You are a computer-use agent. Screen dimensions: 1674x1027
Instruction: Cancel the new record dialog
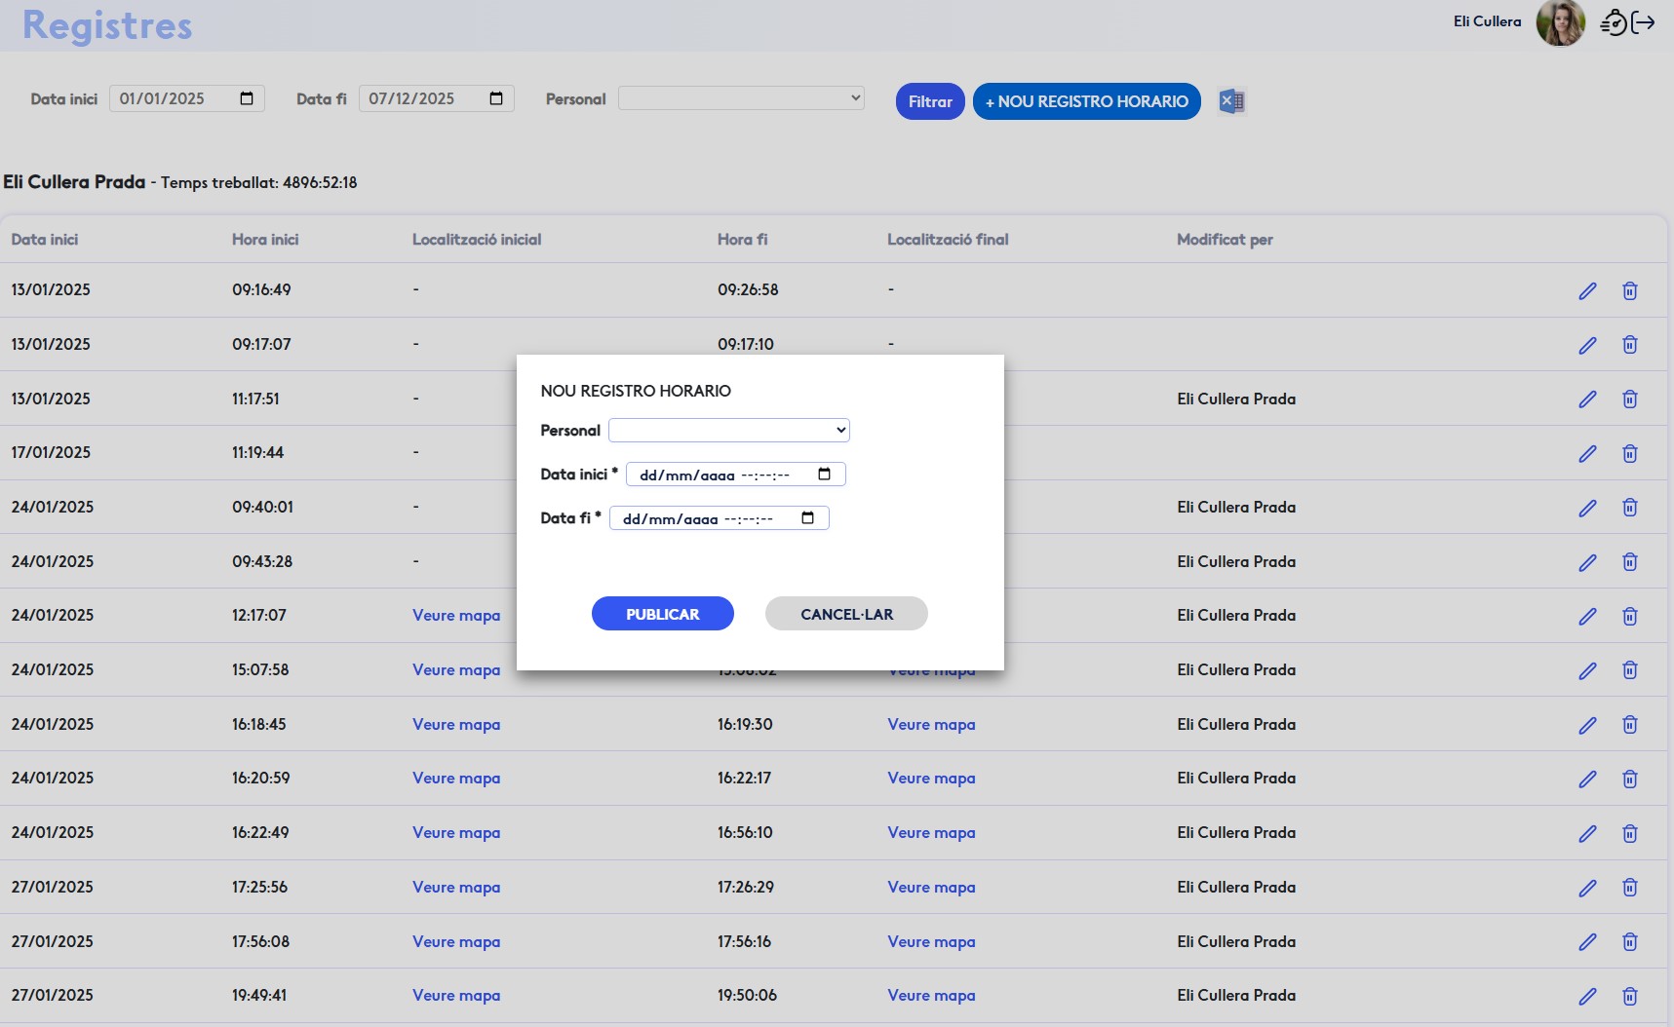pos(845,614)
